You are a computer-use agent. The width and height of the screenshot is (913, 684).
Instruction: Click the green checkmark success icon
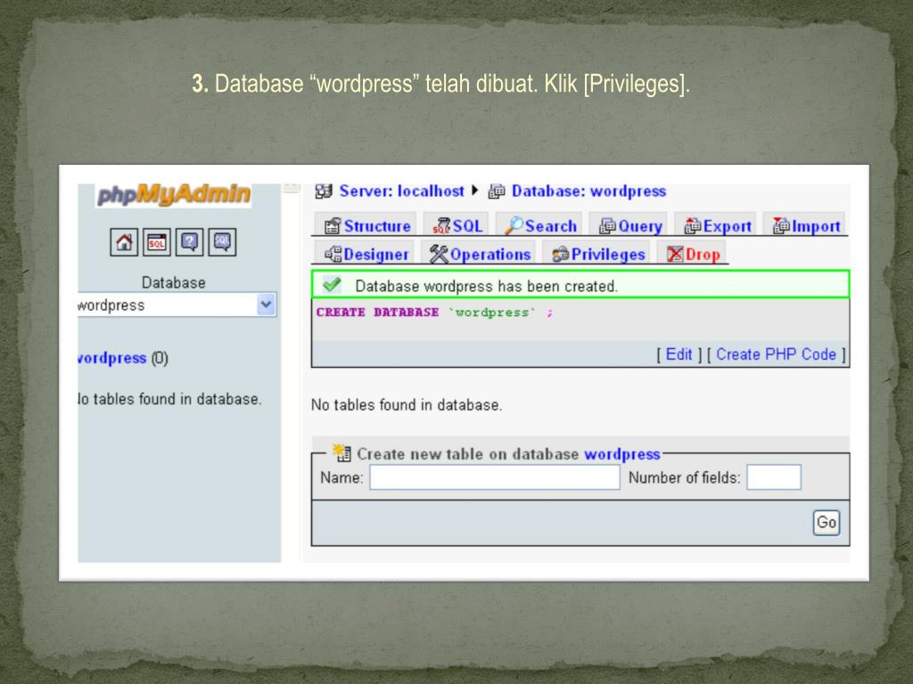332,284
